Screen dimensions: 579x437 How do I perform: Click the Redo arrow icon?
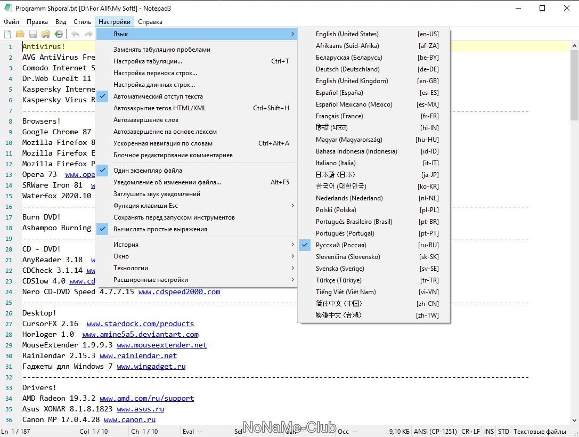[88, 34]
